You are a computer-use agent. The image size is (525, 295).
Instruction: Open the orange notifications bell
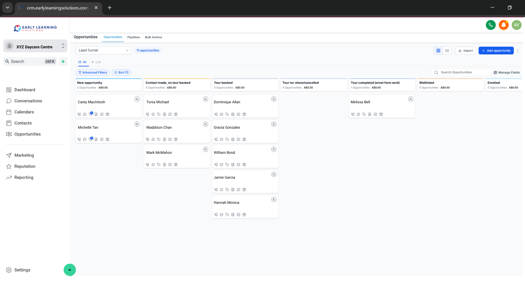[503, 25]
